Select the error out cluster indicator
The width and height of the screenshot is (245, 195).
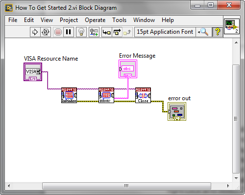tap(177, 111)
